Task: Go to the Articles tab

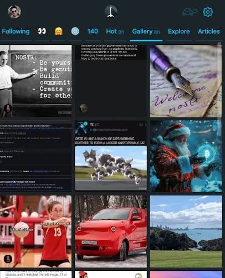Action: pyautogui.click(x=209, y=32)
